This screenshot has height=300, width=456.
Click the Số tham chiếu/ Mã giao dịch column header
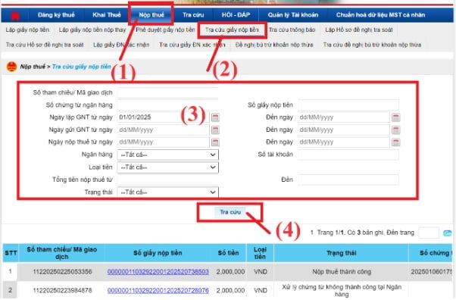pos(61,253)
